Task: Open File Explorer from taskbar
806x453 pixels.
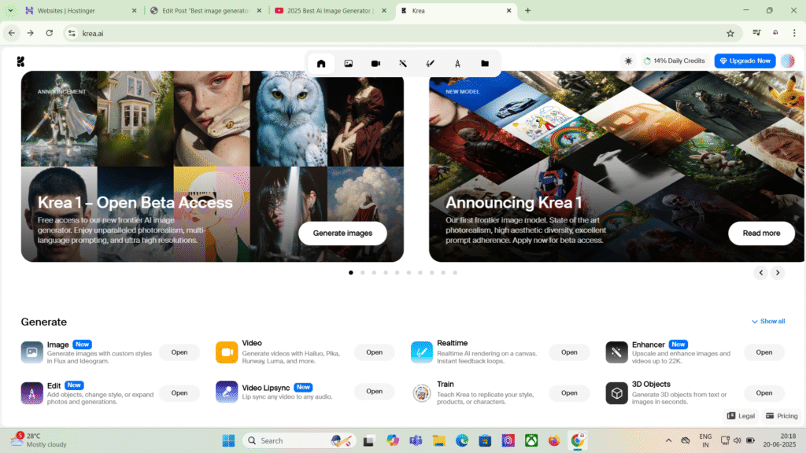Action: (438, 440)
